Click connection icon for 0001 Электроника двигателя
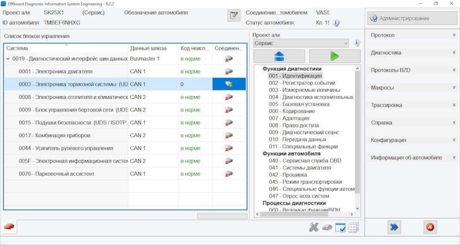Image resolution: width=460 pixels, height=245 pixels. 229,71
